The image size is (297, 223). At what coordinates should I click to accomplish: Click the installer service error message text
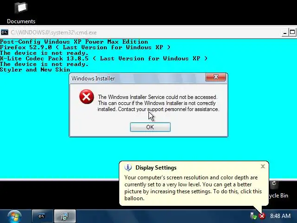[x=158, y=103]
